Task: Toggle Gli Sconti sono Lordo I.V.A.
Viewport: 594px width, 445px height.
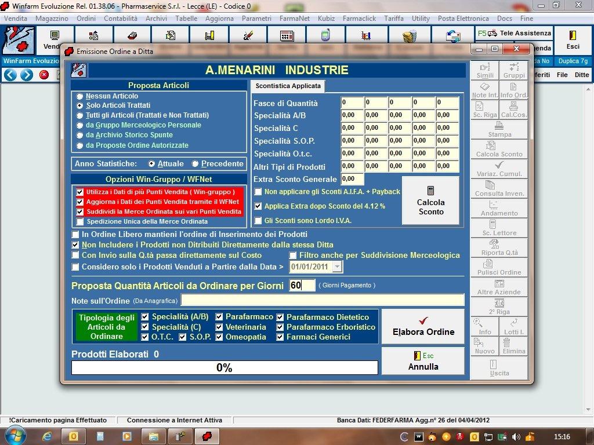Action: [258, 221]
